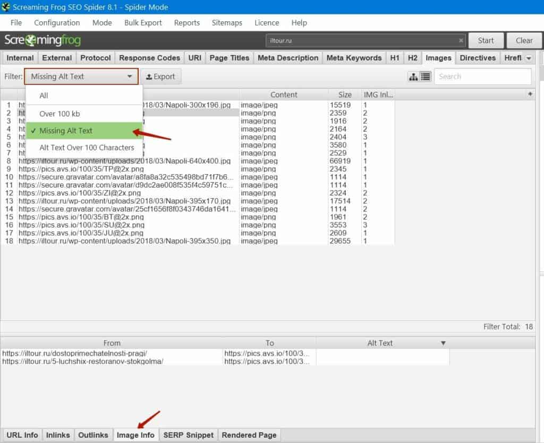Click the plus column-add icon in table header
544x443 pixels.
click(530, 94)
